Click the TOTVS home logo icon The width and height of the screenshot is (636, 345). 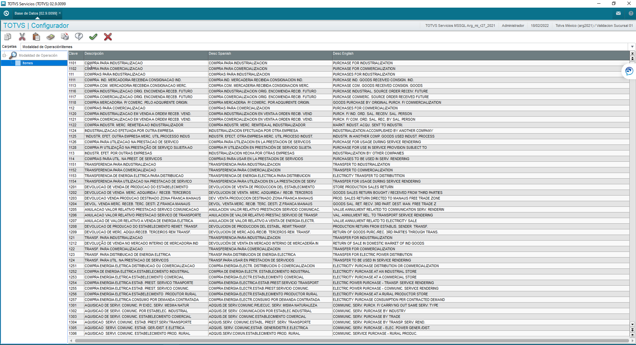coord(6,13)
